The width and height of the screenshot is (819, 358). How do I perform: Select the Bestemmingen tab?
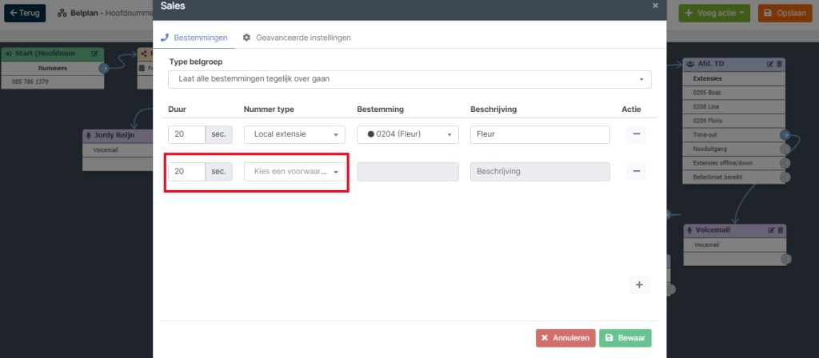tap(194, 38)
